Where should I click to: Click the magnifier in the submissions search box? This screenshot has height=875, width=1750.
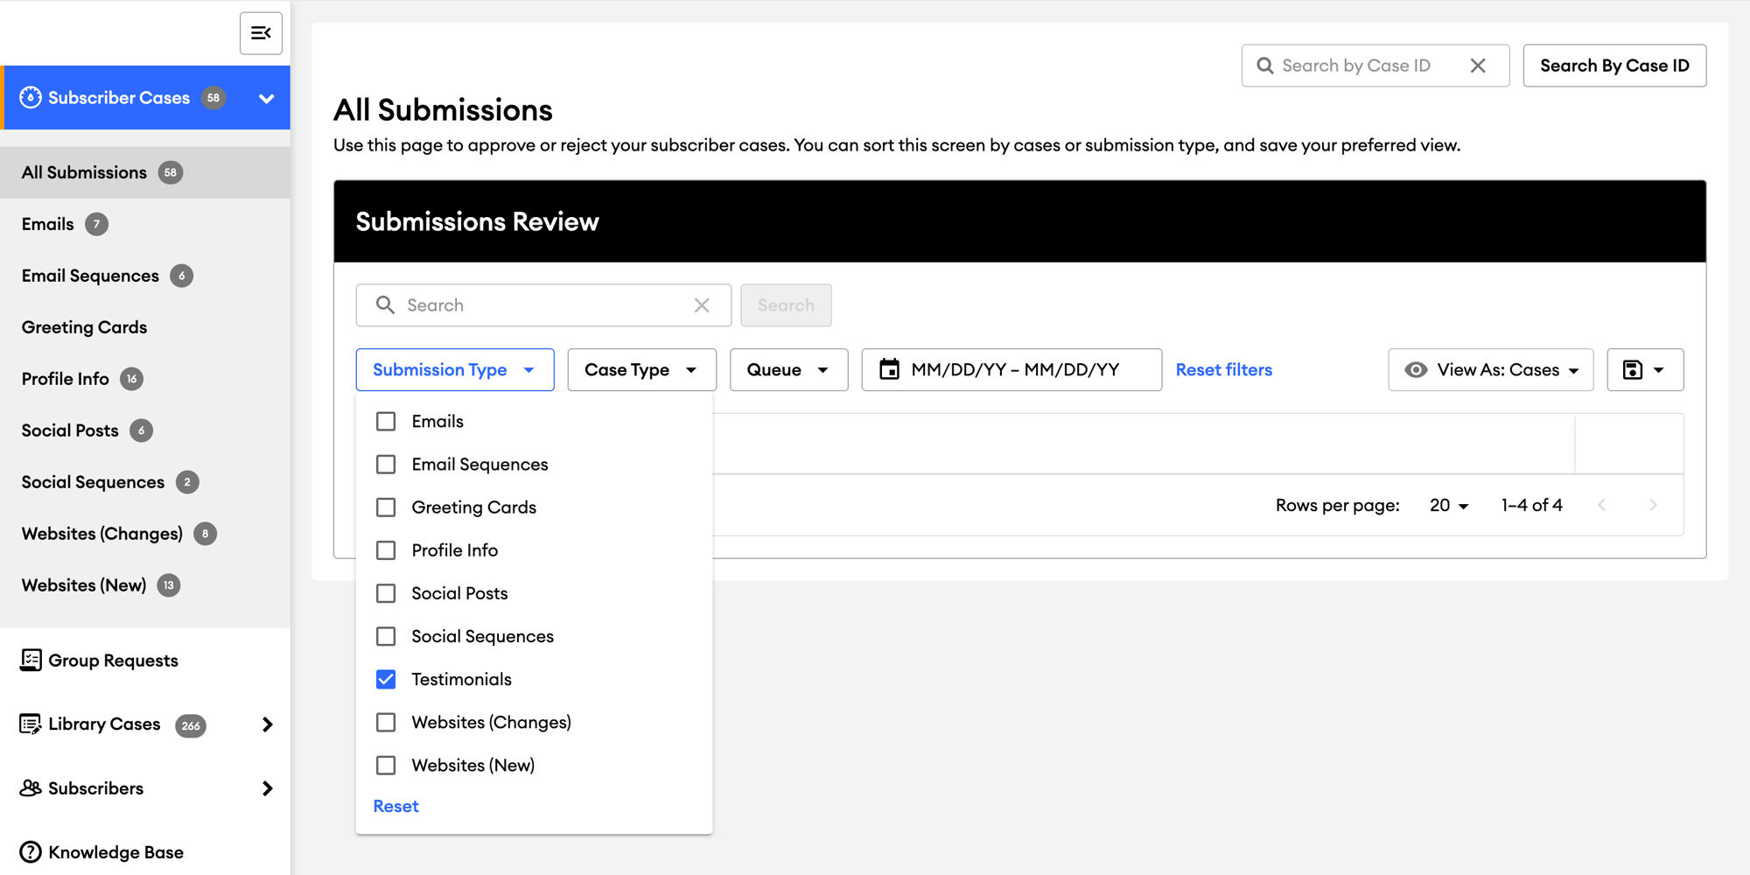click(385, 304)
